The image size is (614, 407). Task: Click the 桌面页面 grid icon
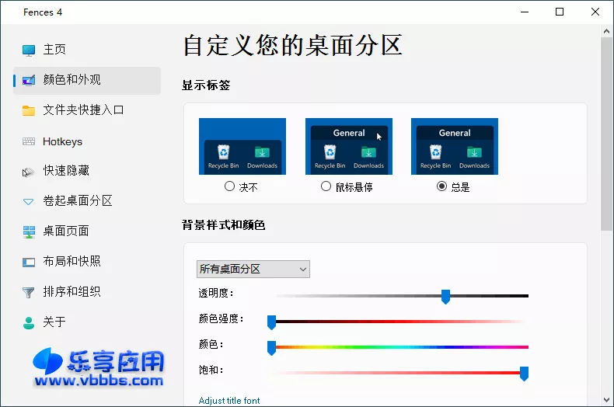[29, 231]
